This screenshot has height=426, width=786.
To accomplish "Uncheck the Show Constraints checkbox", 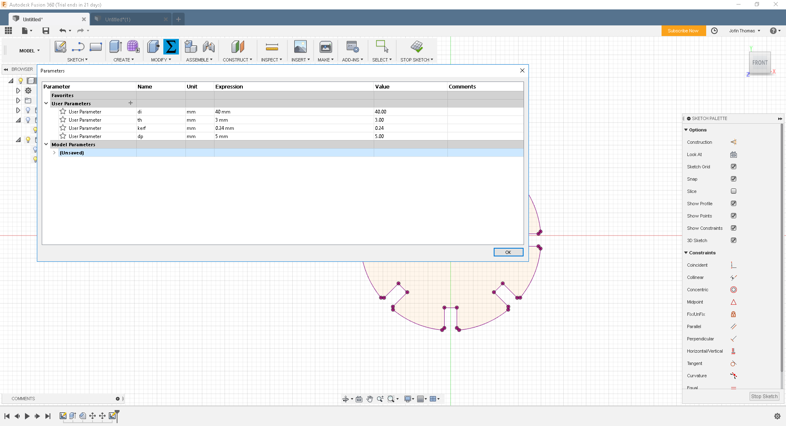I will [733, 228].
